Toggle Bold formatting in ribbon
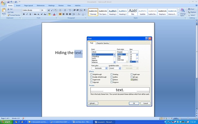Image resolution: width=198 pixels, height=124 pixels. pos(24,14)
